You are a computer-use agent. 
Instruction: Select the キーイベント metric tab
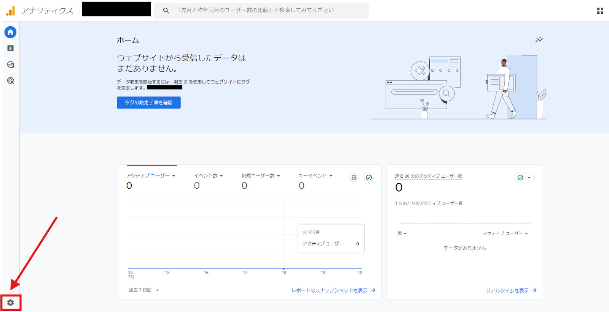coord(312,176)
